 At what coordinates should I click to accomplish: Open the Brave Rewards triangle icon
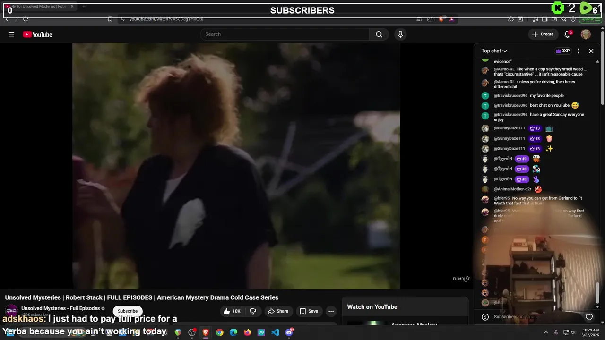coord(451,19)
